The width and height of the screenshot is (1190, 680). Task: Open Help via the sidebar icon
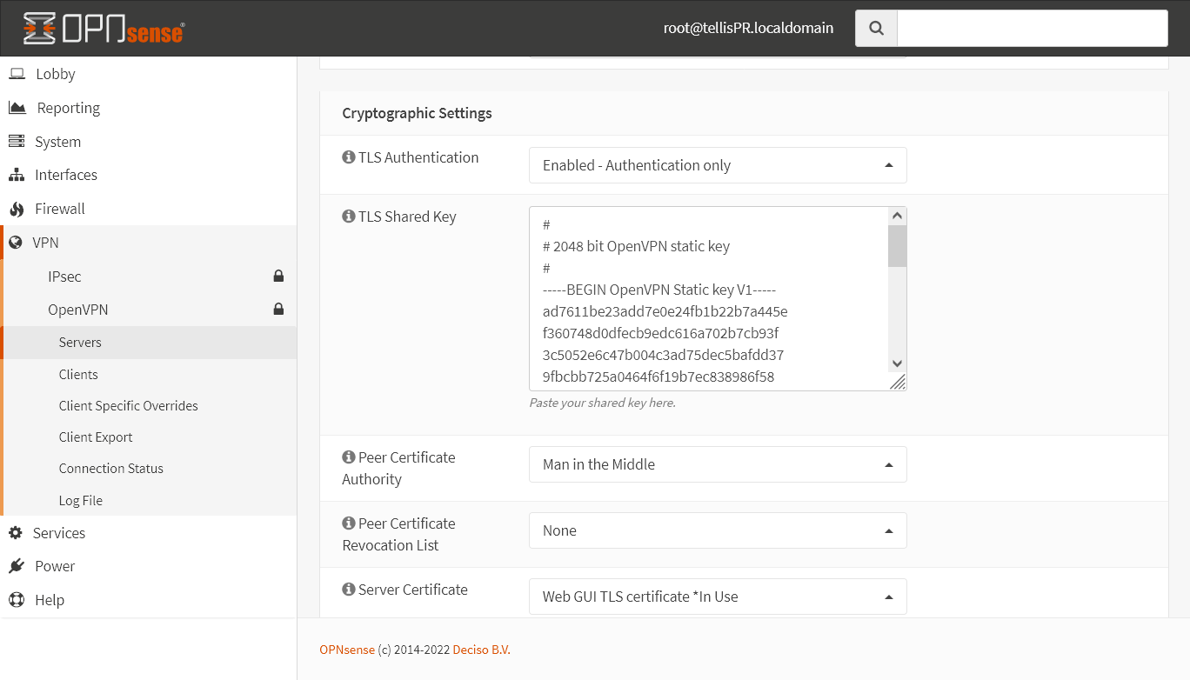pos(17,600)
